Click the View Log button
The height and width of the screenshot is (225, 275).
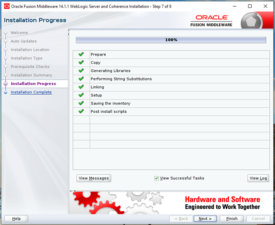tap(258, 178)
